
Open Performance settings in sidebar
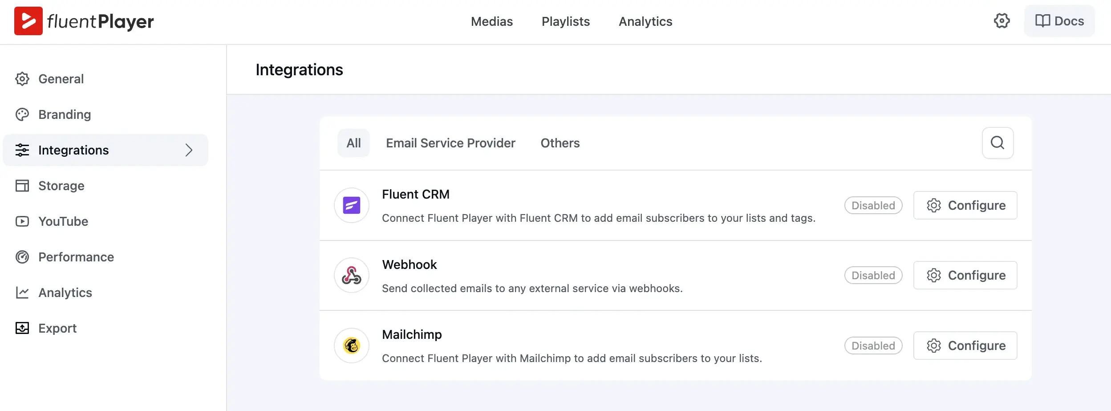point(65,257)
